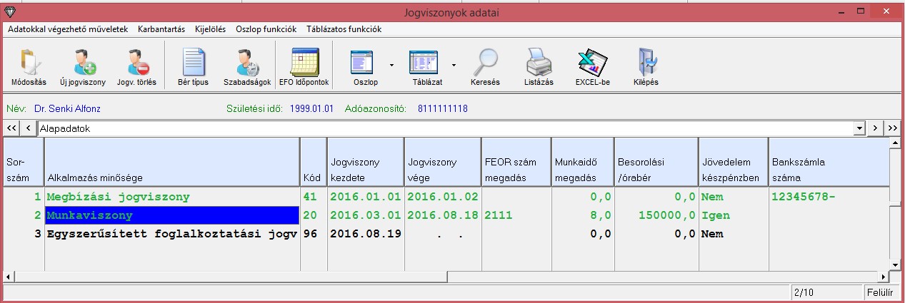This screenshot has height=303, width=905.
Task: Open the Adatokkal végezhető műveletek menu
Action: click(x=68, y=29)
